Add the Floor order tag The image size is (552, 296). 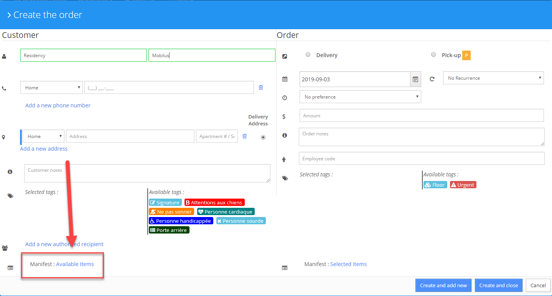(x=435, y=185)
